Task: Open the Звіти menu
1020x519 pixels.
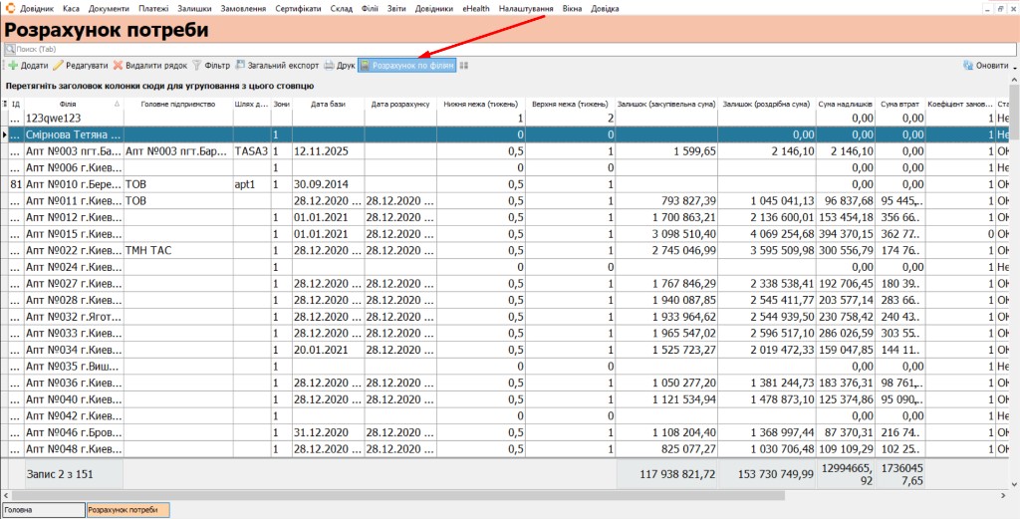Action: (395, 9)
